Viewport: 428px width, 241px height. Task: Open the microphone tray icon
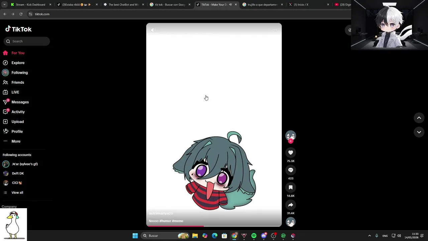point(377,236)
